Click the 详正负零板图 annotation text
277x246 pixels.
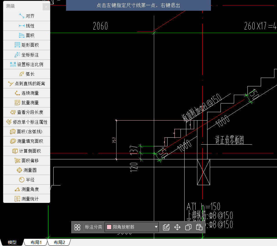(x=229, y=140)
